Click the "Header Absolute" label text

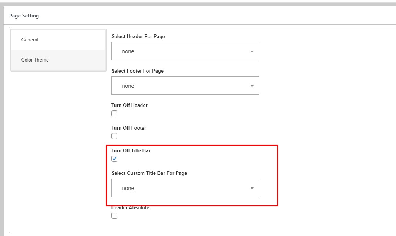click(x=130, y=208)
